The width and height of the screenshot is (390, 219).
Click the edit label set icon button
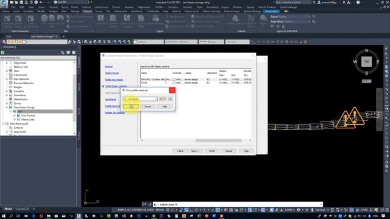[161, 99]
